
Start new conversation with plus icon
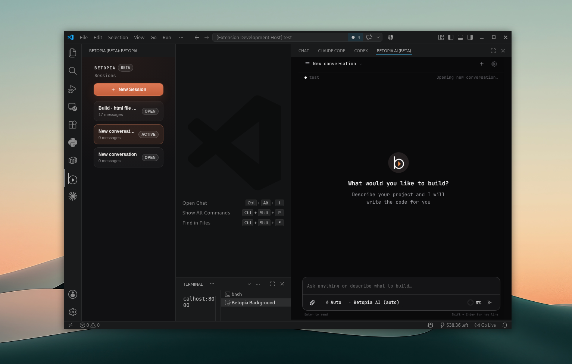482,64
